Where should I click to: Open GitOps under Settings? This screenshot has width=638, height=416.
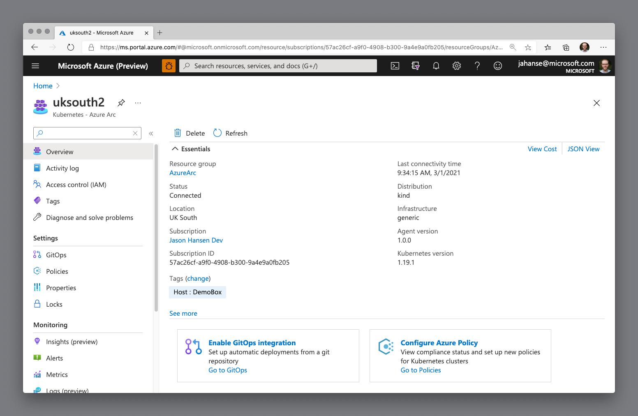[x=56, y=255]
